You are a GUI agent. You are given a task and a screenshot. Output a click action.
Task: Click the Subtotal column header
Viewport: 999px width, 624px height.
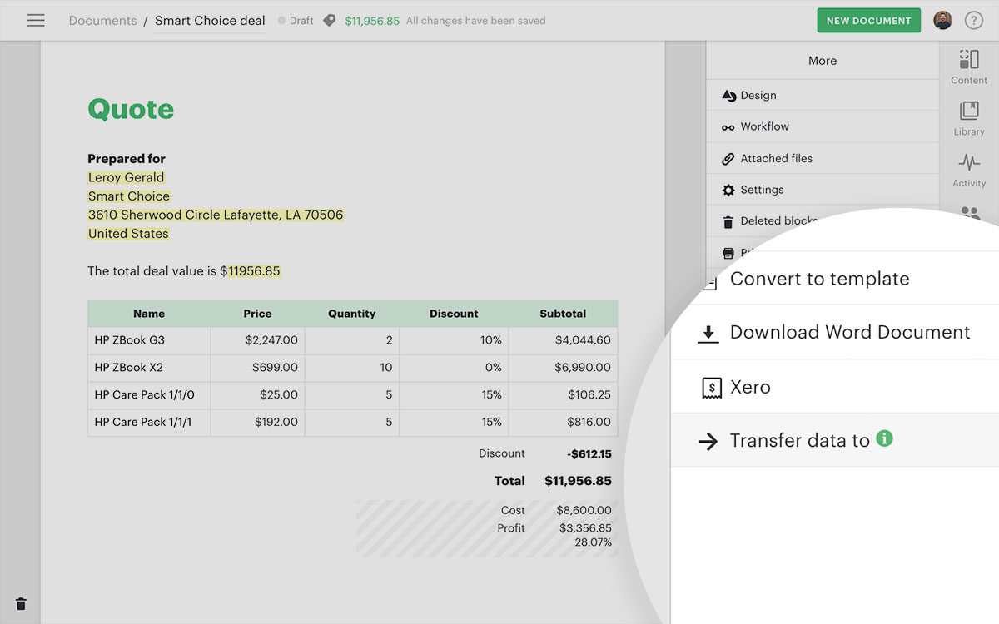click(563, 314)
